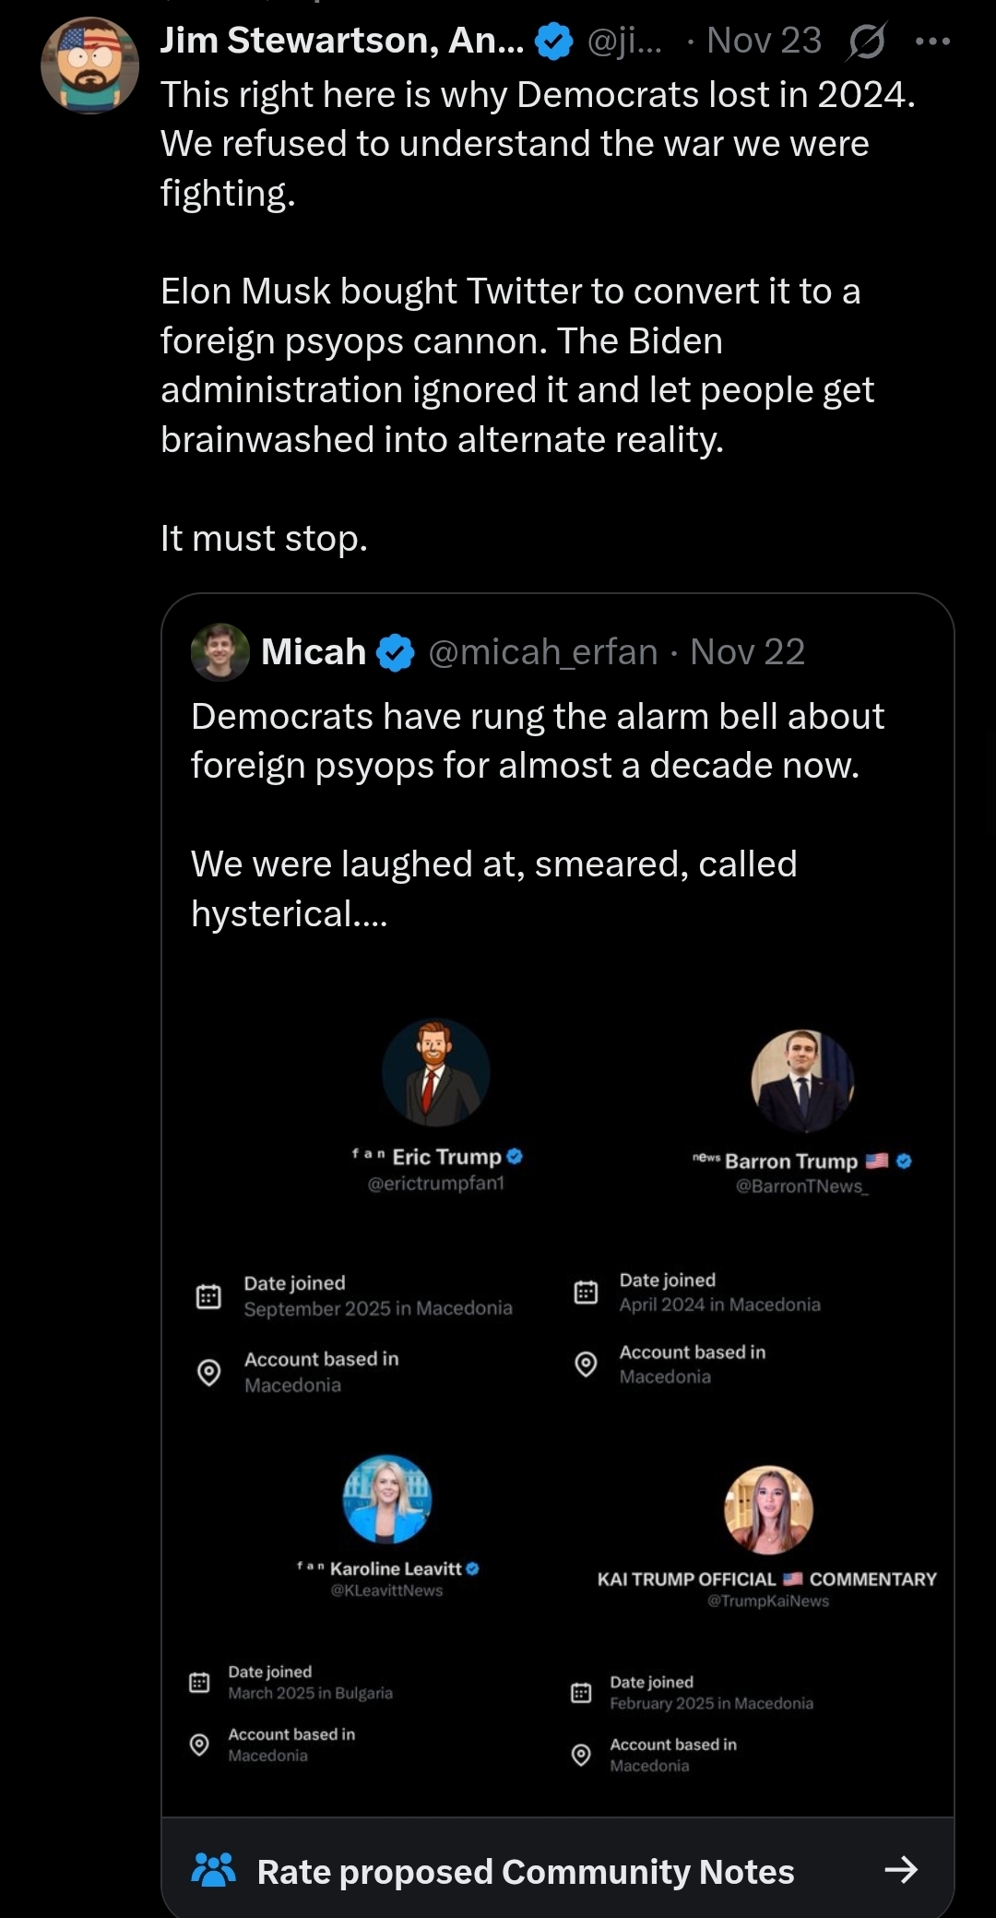996x1918 pixels.
Task: Click Micah's verified checkmark badge
Action: (396, 653)
